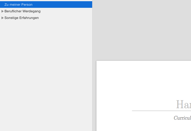Select the Beruflicher Werdegang outline label
191x131 pixels.
[x=22, y=11]
